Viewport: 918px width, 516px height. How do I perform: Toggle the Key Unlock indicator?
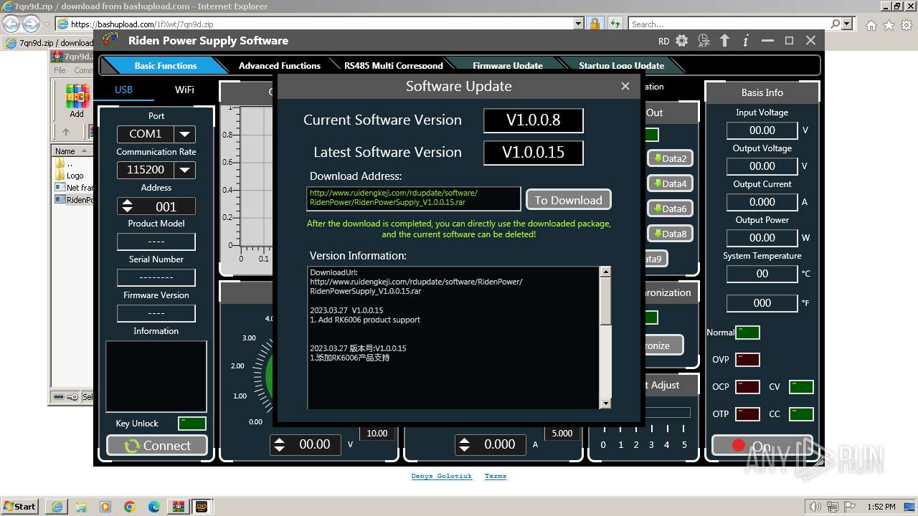(x=191, y=424)
